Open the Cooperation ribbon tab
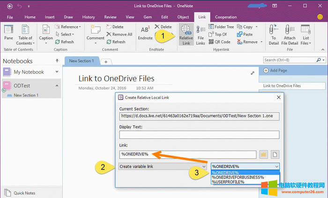This screenshot has width=328, height=198. pos(226,17)
